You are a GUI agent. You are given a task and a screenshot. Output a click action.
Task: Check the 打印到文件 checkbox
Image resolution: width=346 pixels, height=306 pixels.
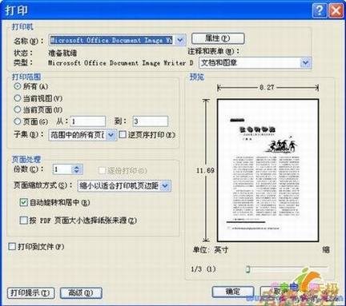pyautogui.click(x=12, y=246)
